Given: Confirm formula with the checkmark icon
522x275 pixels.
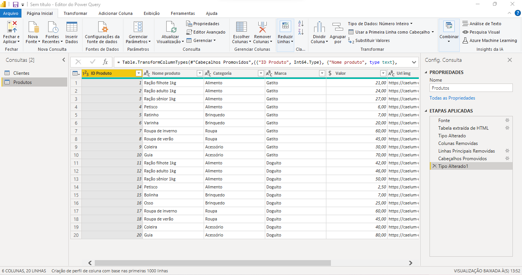Looking at the screenshot, I should [x=92, y=62].
